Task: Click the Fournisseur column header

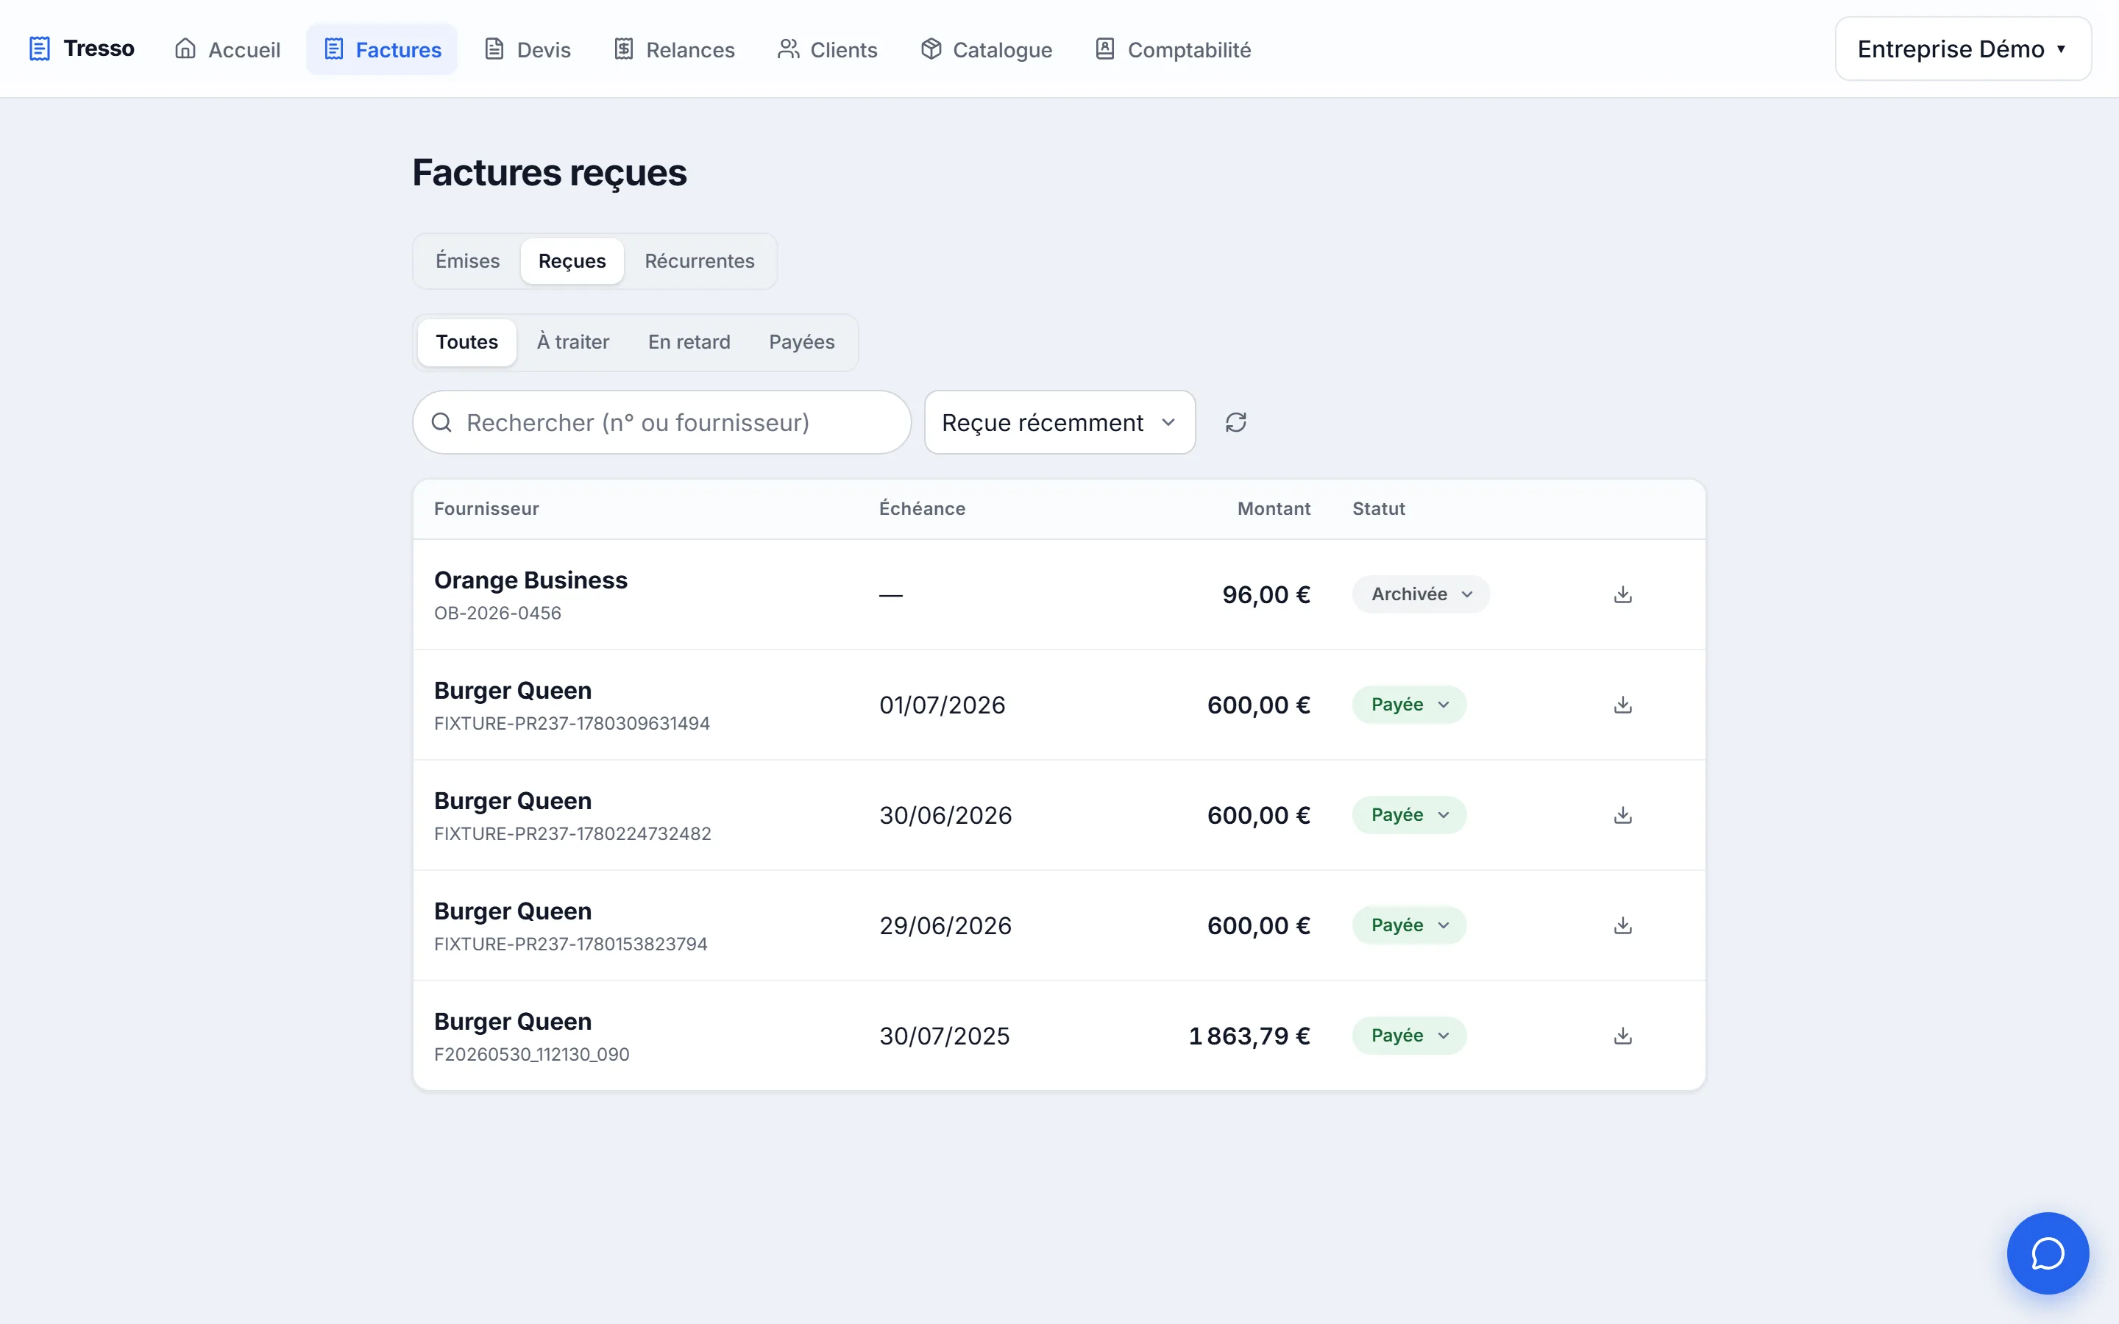Action: (x=486, y=509)
